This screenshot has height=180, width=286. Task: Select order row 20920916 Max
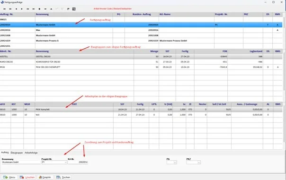141,30
